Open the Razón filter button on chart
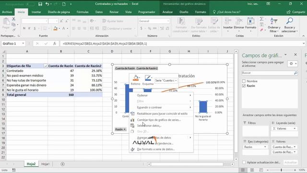Viewport: 307px width, 173px height. click(120, 129)
